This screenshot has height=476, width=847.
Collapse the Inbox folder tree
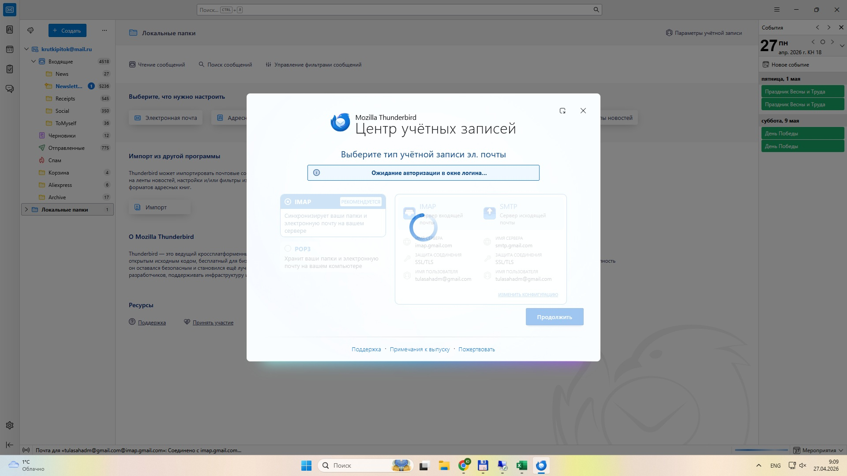[x=34, y=62]
